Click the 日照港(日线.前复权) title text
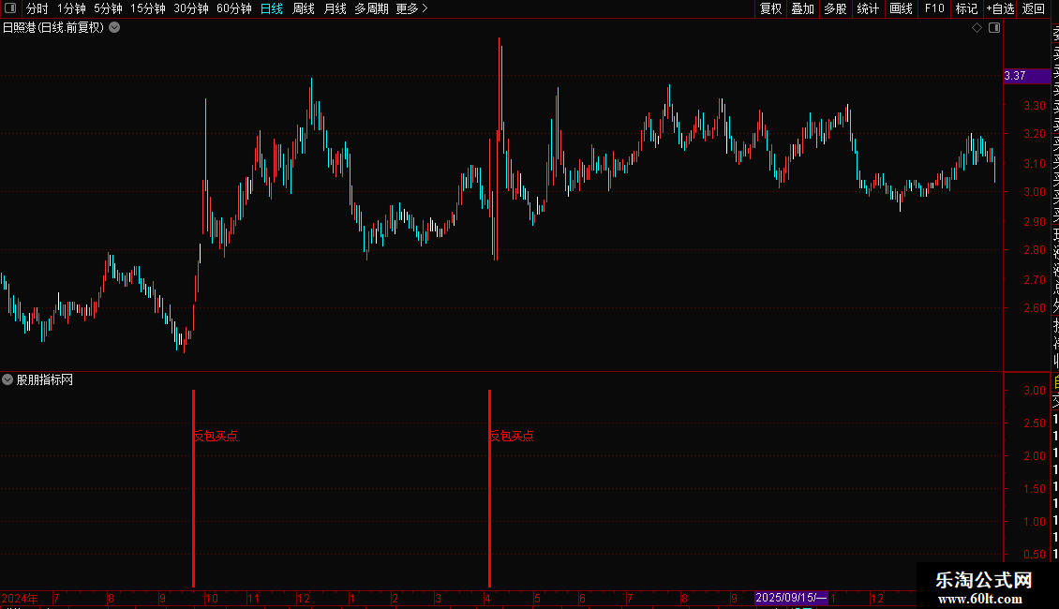The height and width of the screenshot is (609, 1059). (53, 28)
